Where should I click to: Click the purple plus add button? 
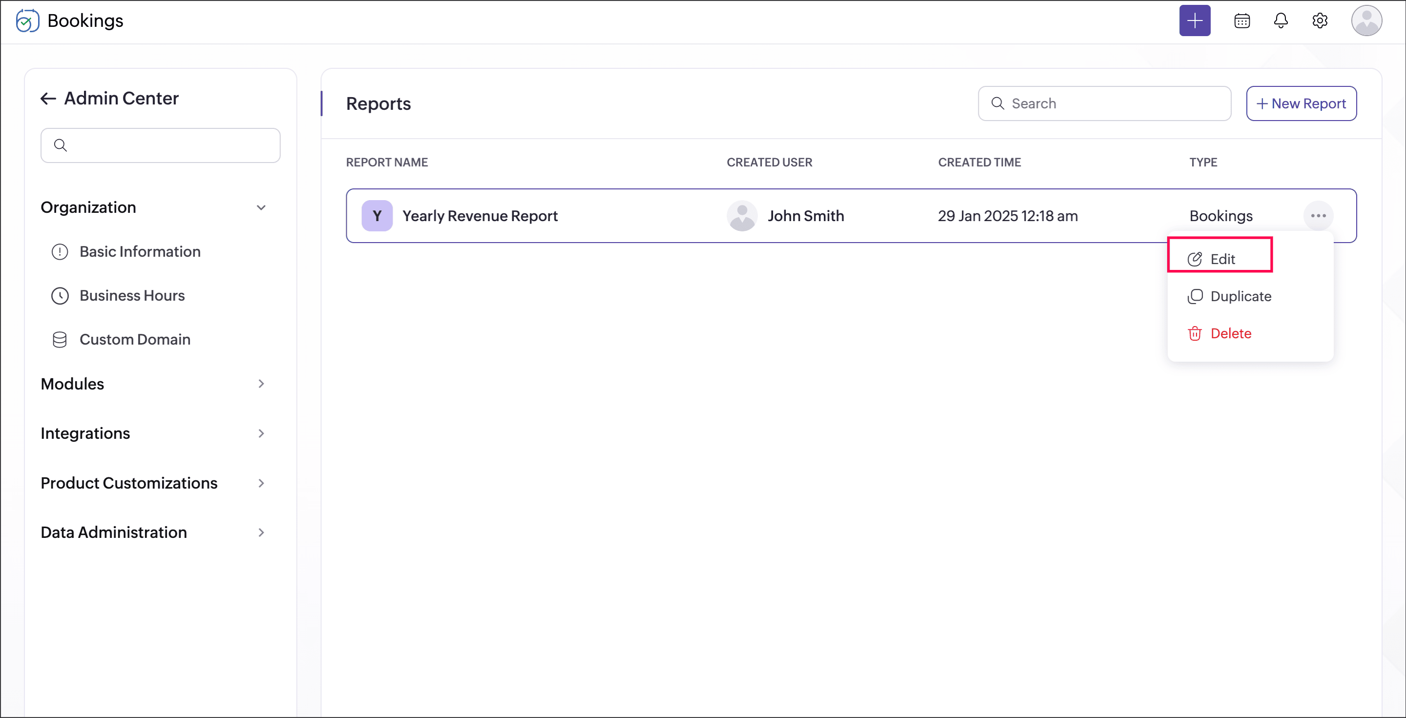tap(1195, 21)
